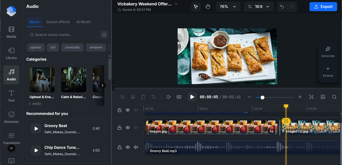
Task: Expand more sidebar items chevron
Action: (x=11, y=148)
